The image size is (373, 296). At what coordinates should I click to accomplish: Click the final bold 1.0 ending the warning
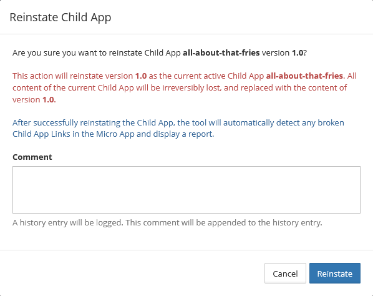pyautogui.click(x=48, y=100)
